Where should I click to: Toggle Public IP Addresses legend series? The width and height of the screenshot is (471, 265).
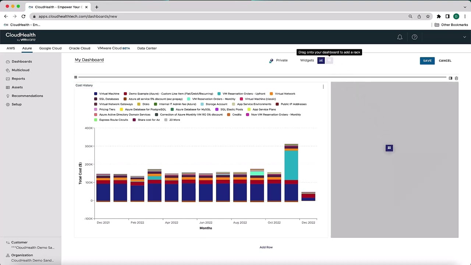[x=291, y=104]
